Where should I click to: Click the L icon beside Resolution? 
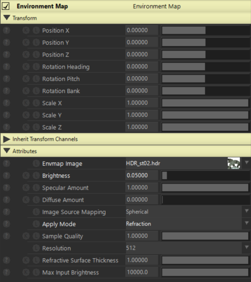click(36, 248)
